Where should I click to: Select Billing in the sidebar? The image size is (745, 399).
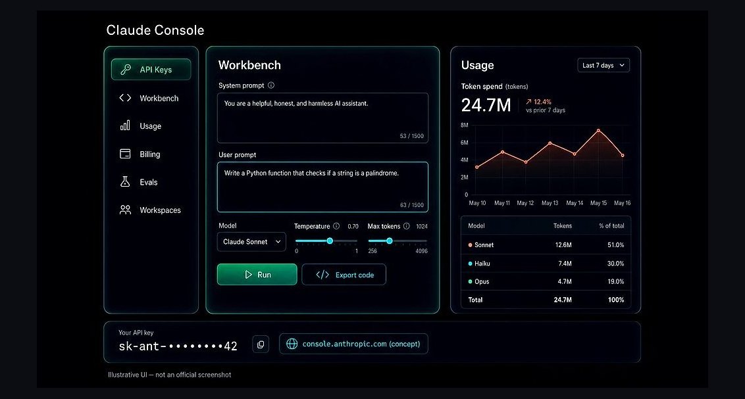[x=151, y=154]
